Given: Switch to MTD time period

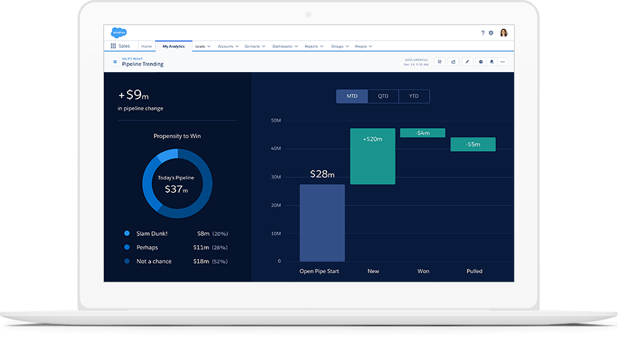Looking at the screenshot, I should pos(352,96).
